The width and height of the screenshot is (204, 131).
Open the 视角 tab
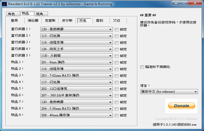[x=41, y=14]
